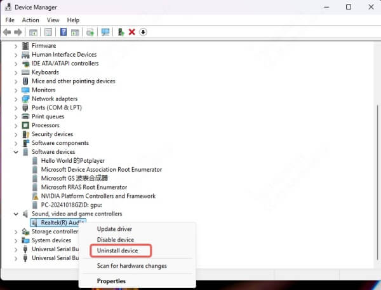The image size is (381, 290).
Task: Click the vertical scrollbar of the device tree
Action: (x=377, y=183)
